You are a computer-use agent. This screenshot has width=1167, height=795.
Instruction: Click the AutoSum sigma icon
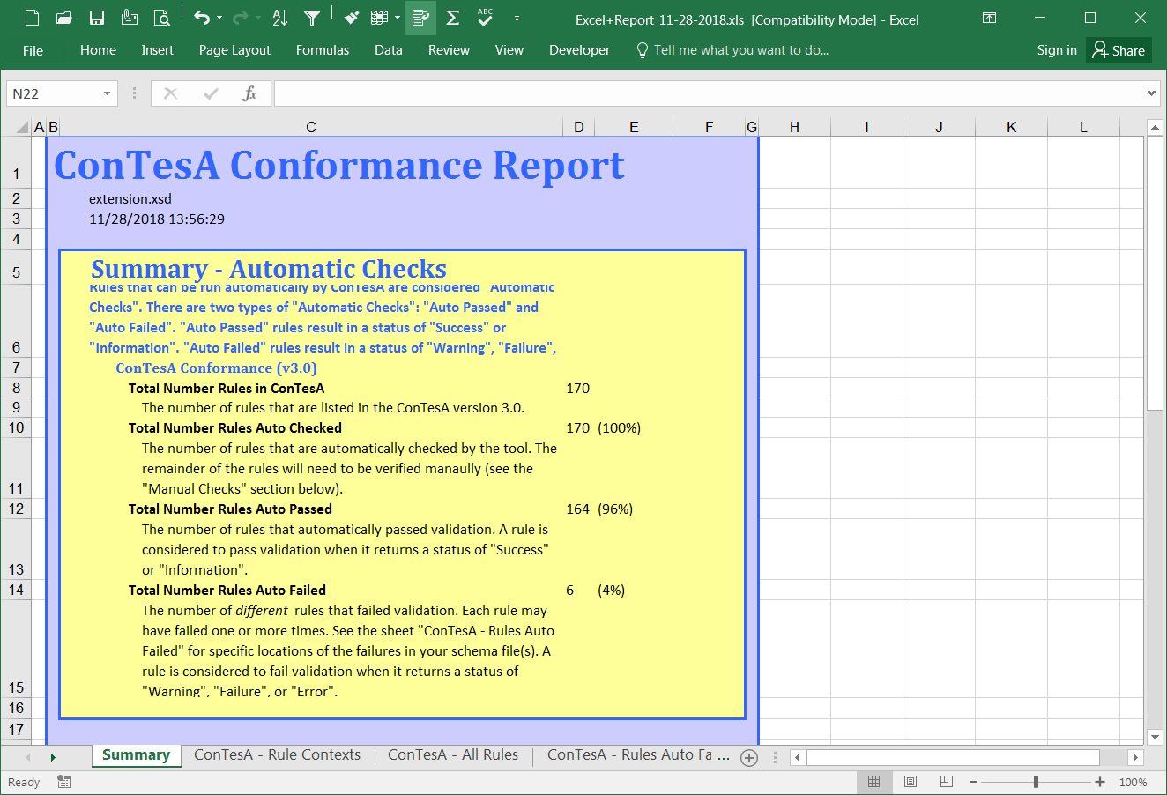pos(452,18)
